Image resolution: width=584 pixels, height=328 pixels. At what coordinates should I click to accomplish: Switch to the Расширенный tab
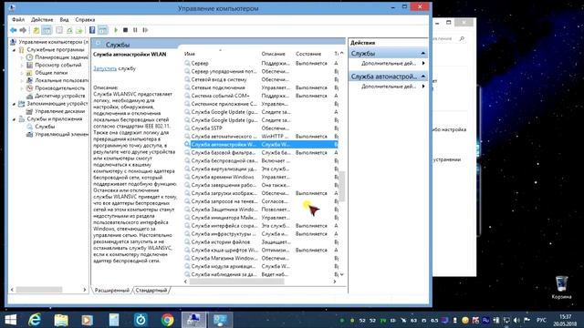111,290
